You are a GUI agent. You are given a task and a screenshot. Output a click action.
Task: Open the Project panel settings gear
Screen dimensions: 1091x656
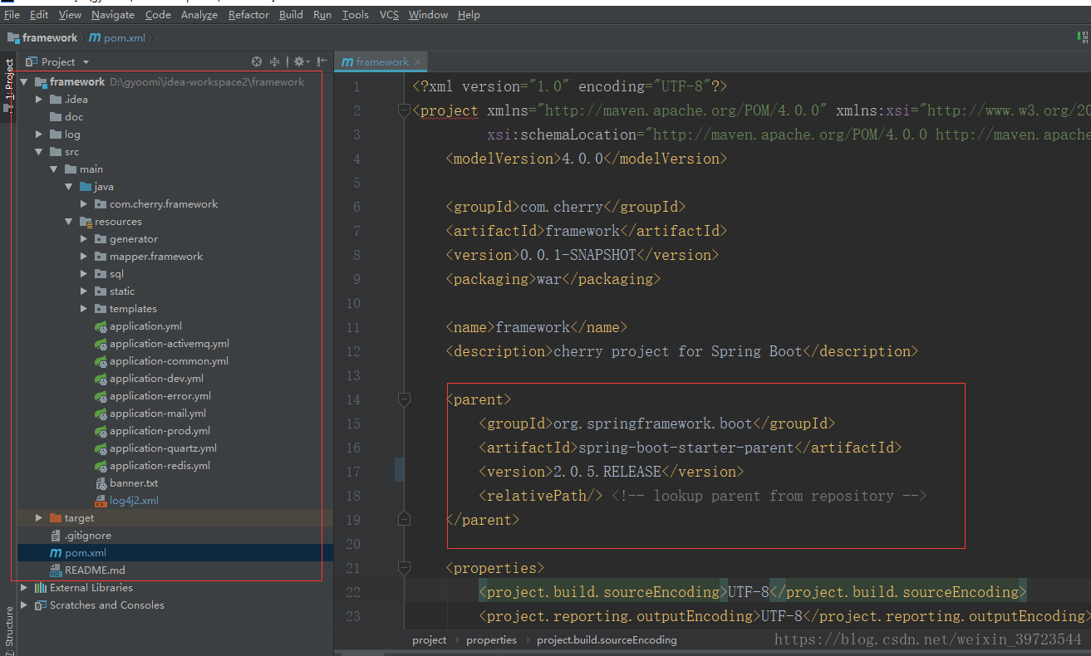[299, 61]
